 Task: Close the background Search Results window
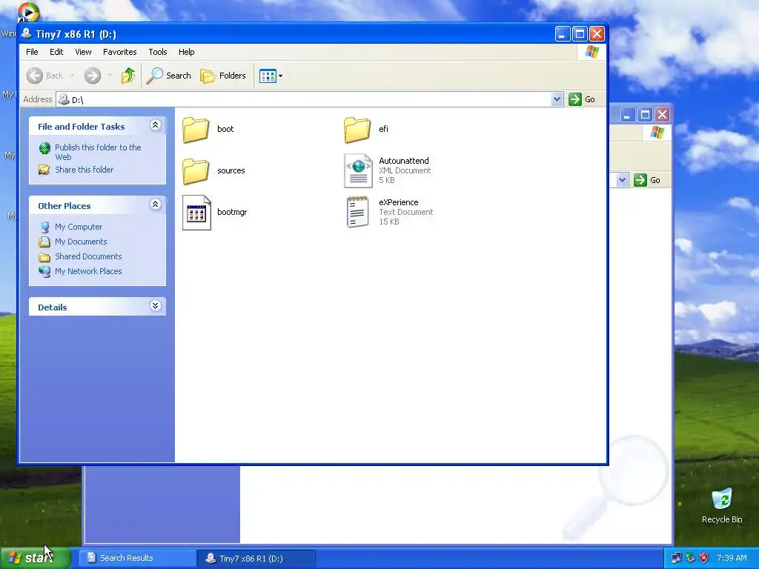(x=662, y=115)
